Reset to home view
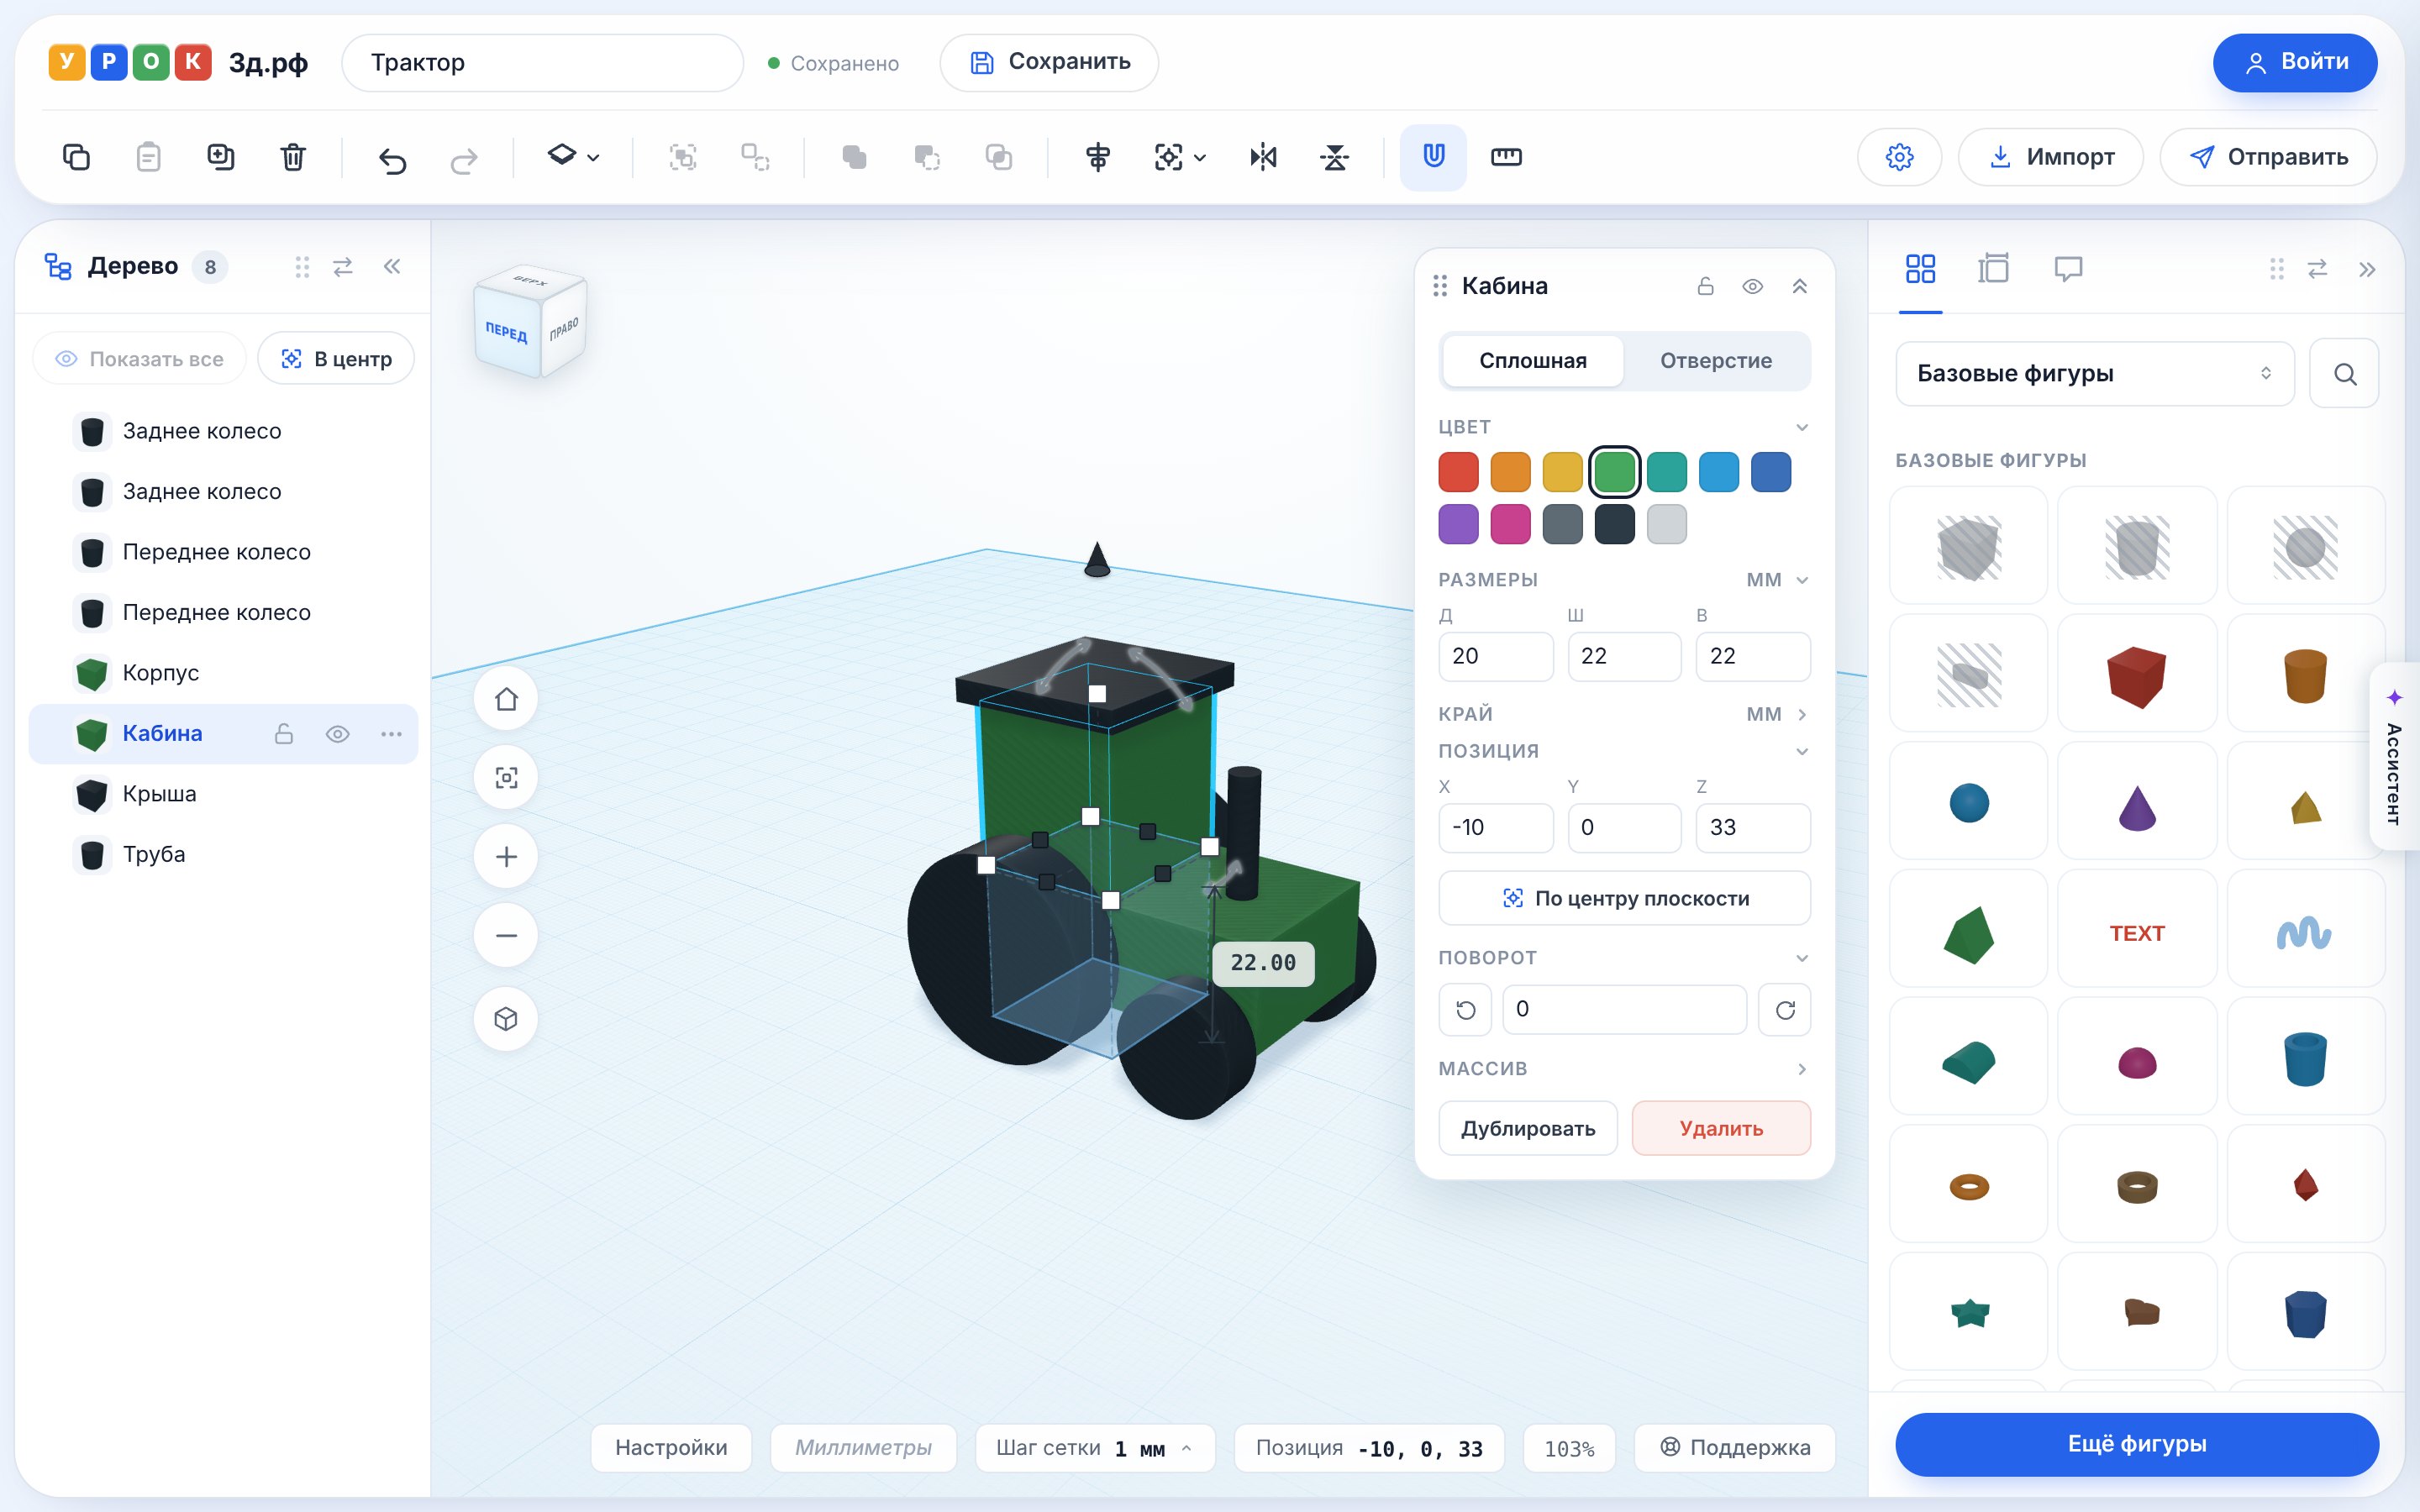Image resolution: width=2420 pixels, height=1512 pixels. 506,699
